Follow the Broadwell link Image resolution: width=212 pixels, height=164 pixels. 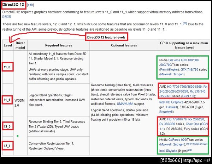[166, 112]
